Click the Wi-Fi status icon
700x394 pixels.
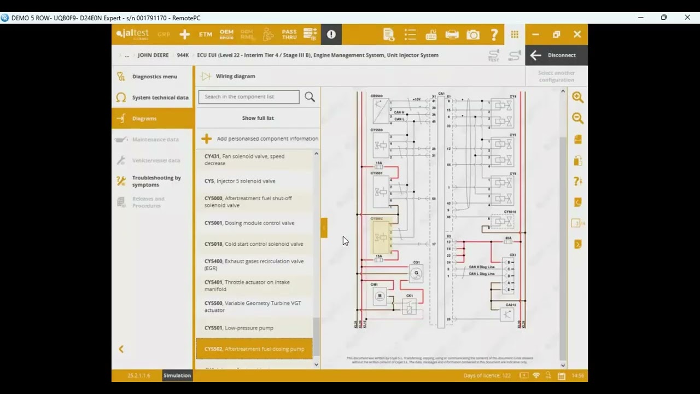(536, 375)
